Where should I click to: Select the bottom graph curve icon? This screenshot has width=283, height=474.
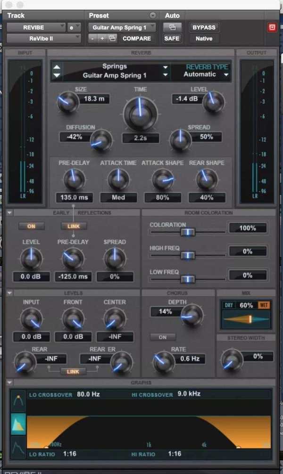click(x=18, y=446)
